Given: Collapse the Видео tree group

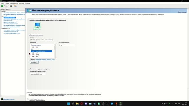Looking at the screenshot, I should [x=1, y=11].
